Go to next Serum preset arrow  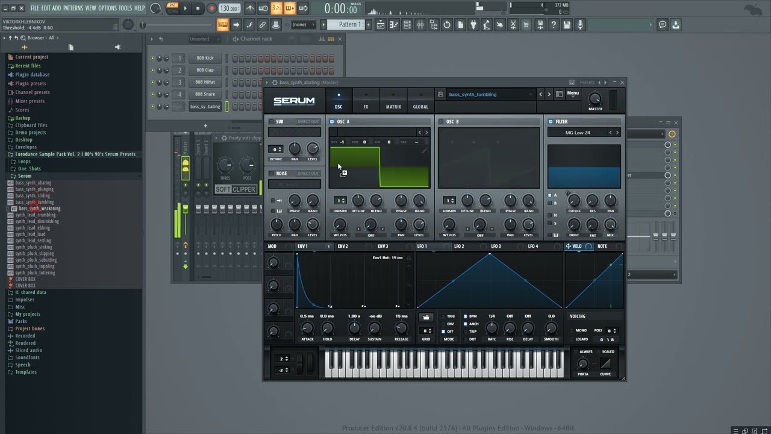549,95
